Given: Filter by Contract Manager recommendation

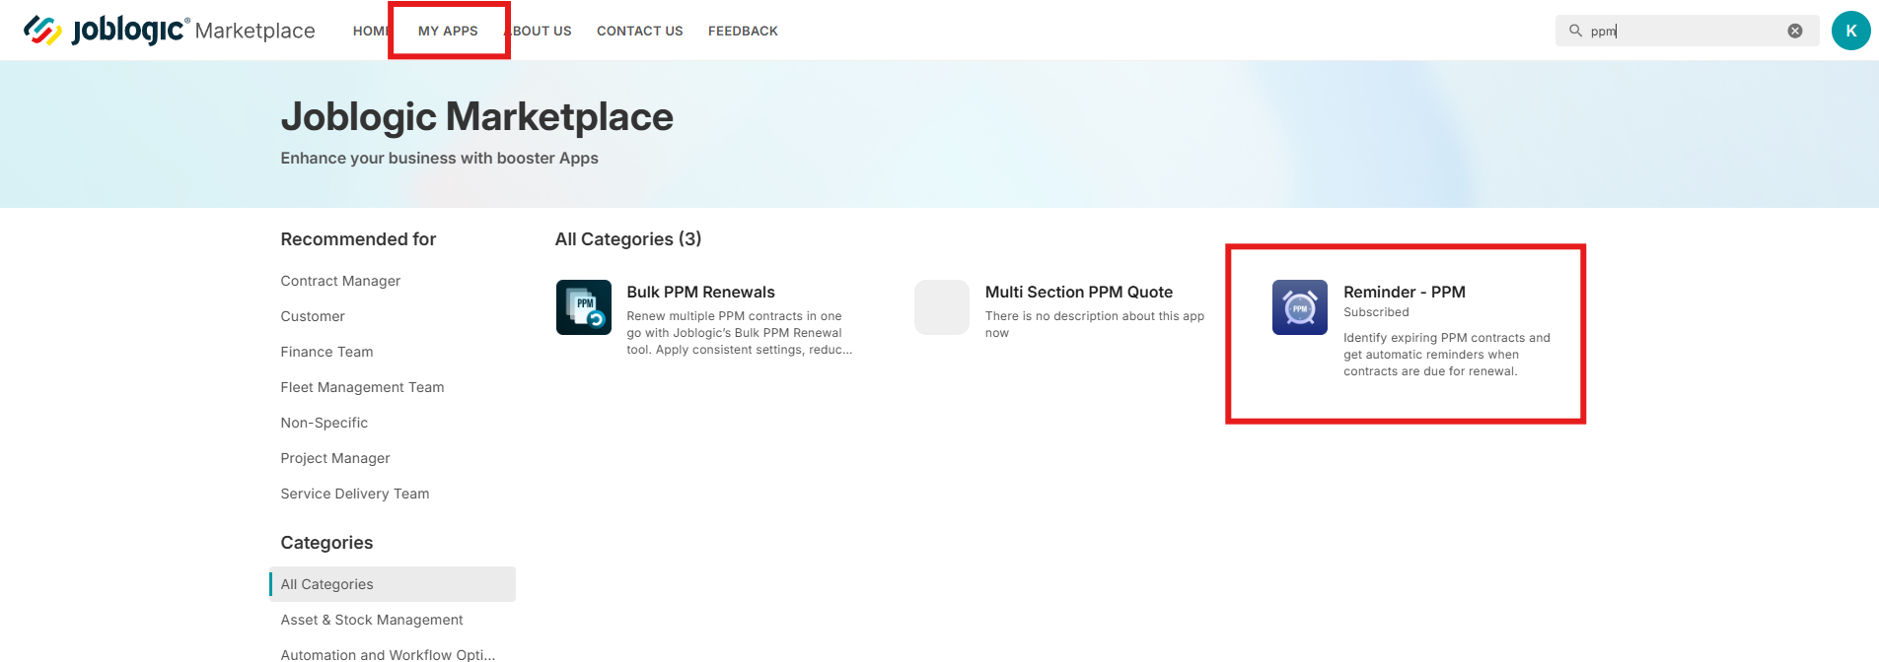Looking at the screenshot, I should [x=340, y=281].
